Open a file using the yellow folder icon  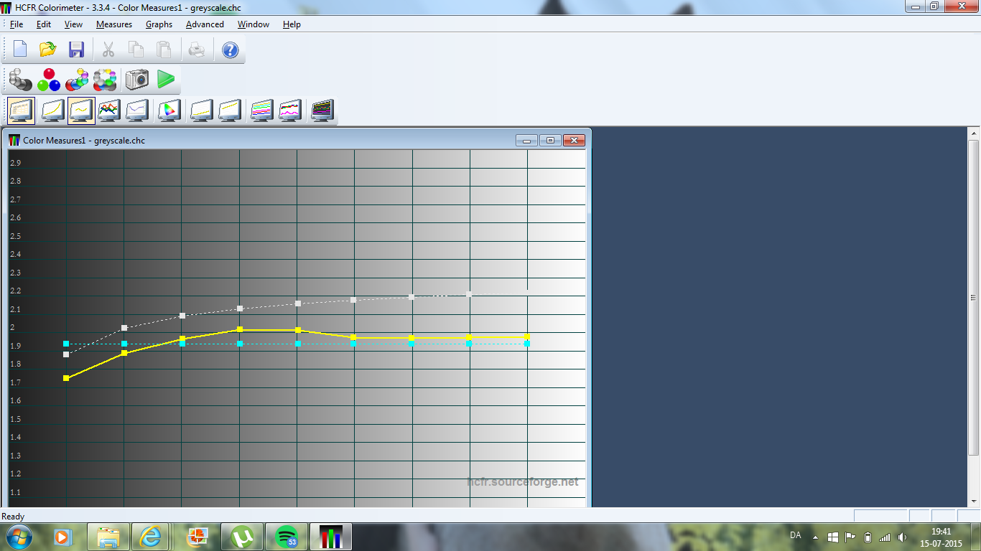click(x=48, y=50)
